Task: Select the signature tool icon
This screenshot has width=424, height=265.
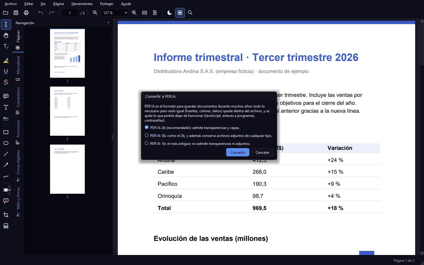Action: pos(6,118)
